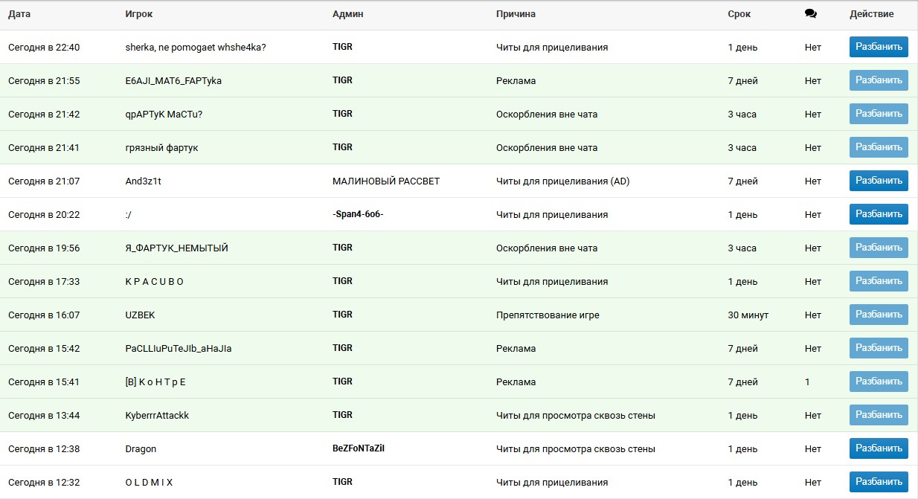Unban player And3z1t using Разбанить button
The height and width of the screenshot is (499, 918).
point(879,181)
